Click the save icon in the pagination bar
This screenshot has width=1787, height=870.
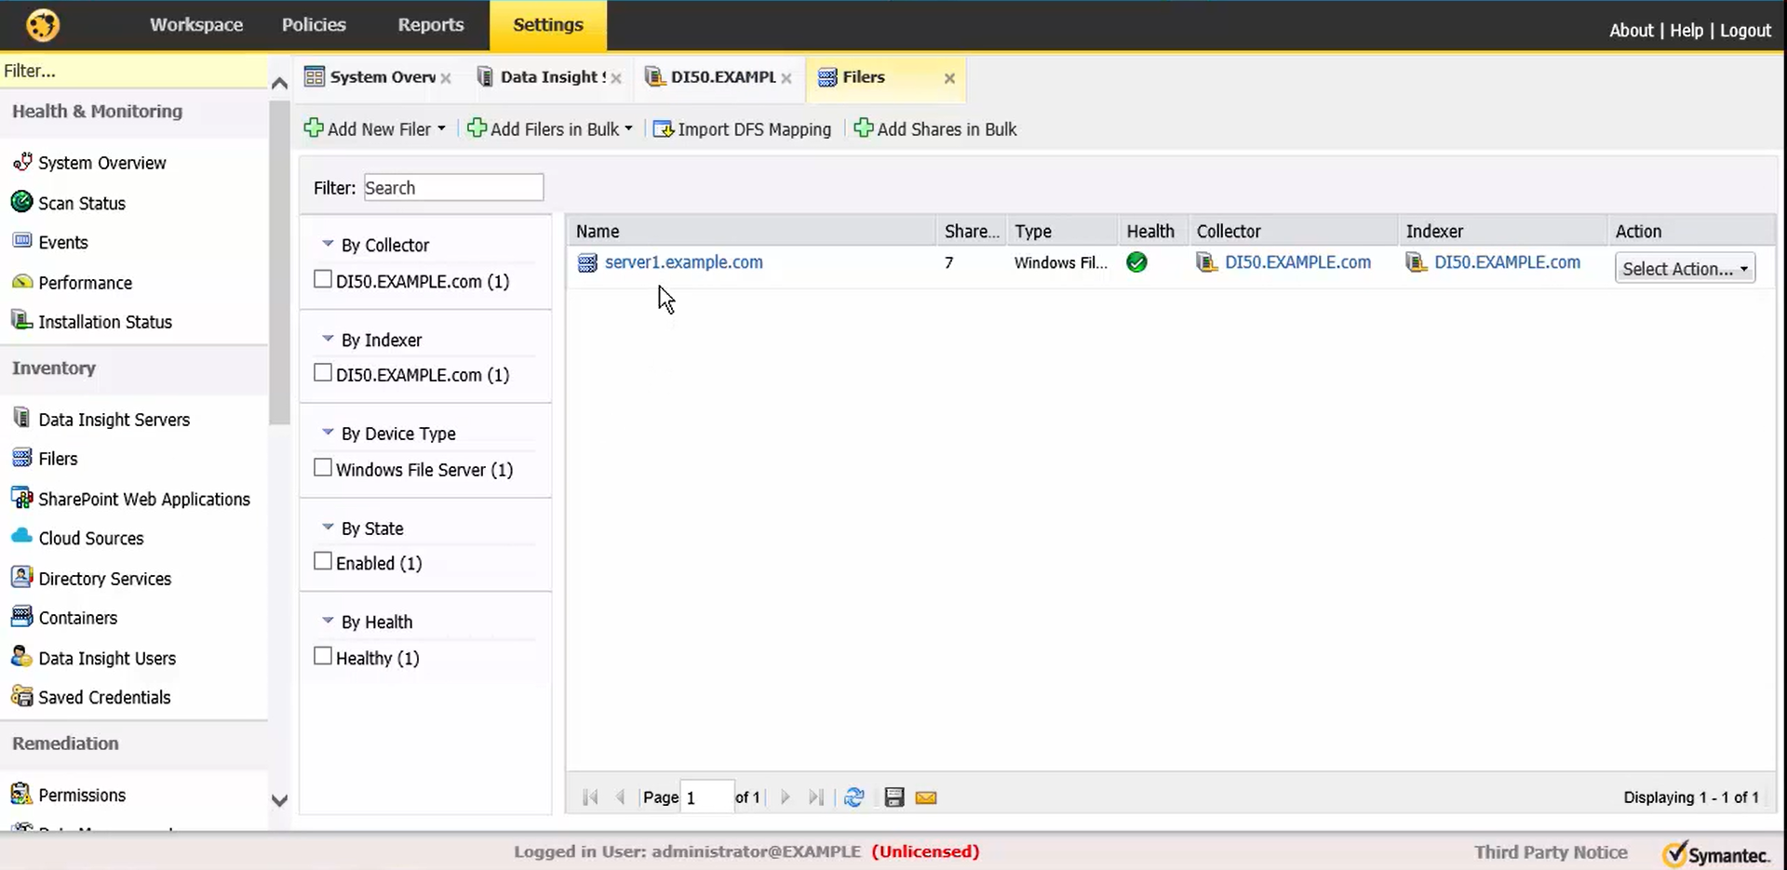click(894, 797)
